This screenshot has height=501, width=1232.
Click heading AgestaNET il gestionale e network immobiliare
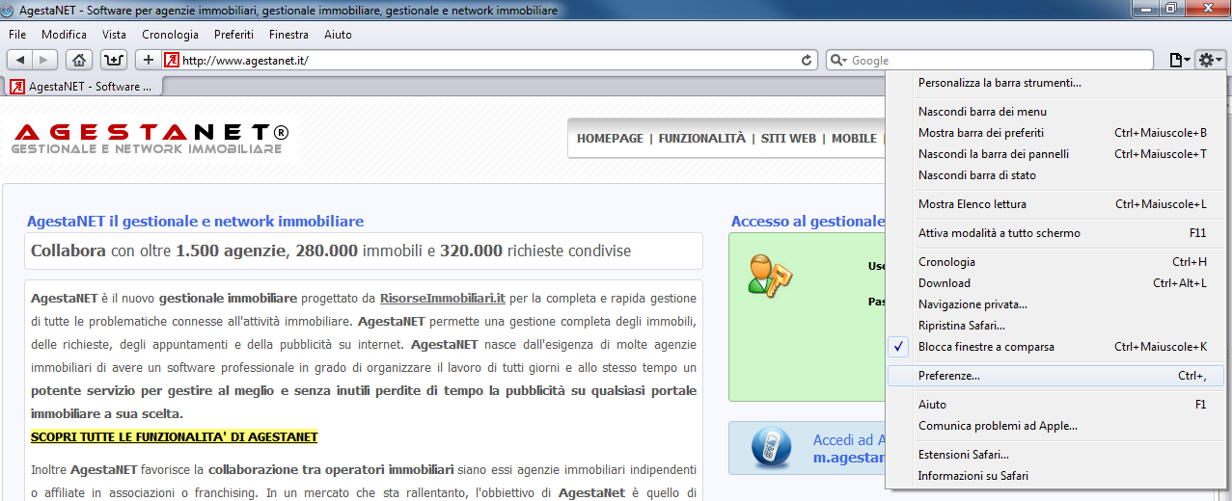pyautogui.click(x=196, y=222)
